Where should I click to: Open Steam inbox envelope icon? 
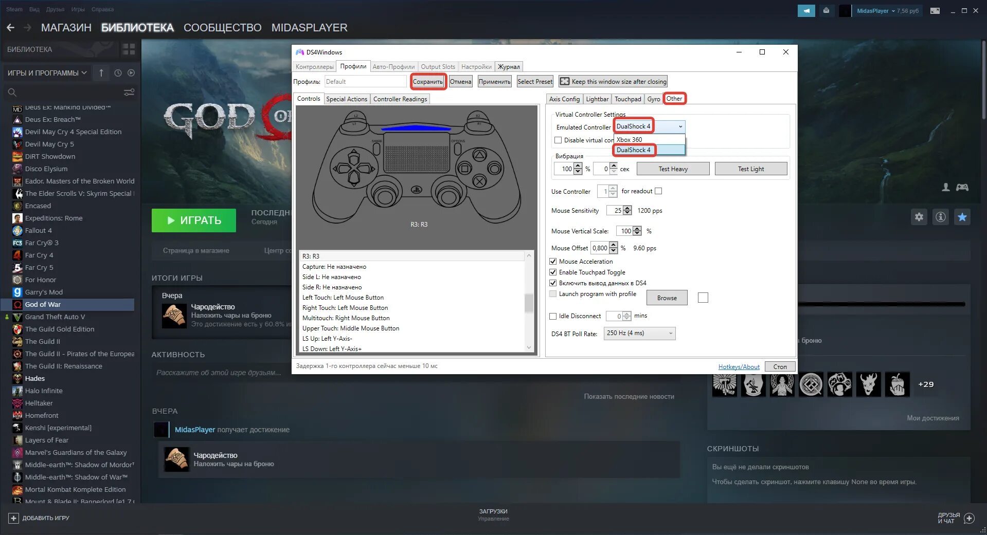826,11
